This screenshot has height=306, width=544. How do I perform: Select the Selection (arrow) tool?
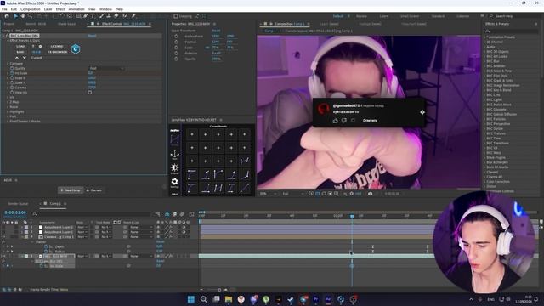15,16
